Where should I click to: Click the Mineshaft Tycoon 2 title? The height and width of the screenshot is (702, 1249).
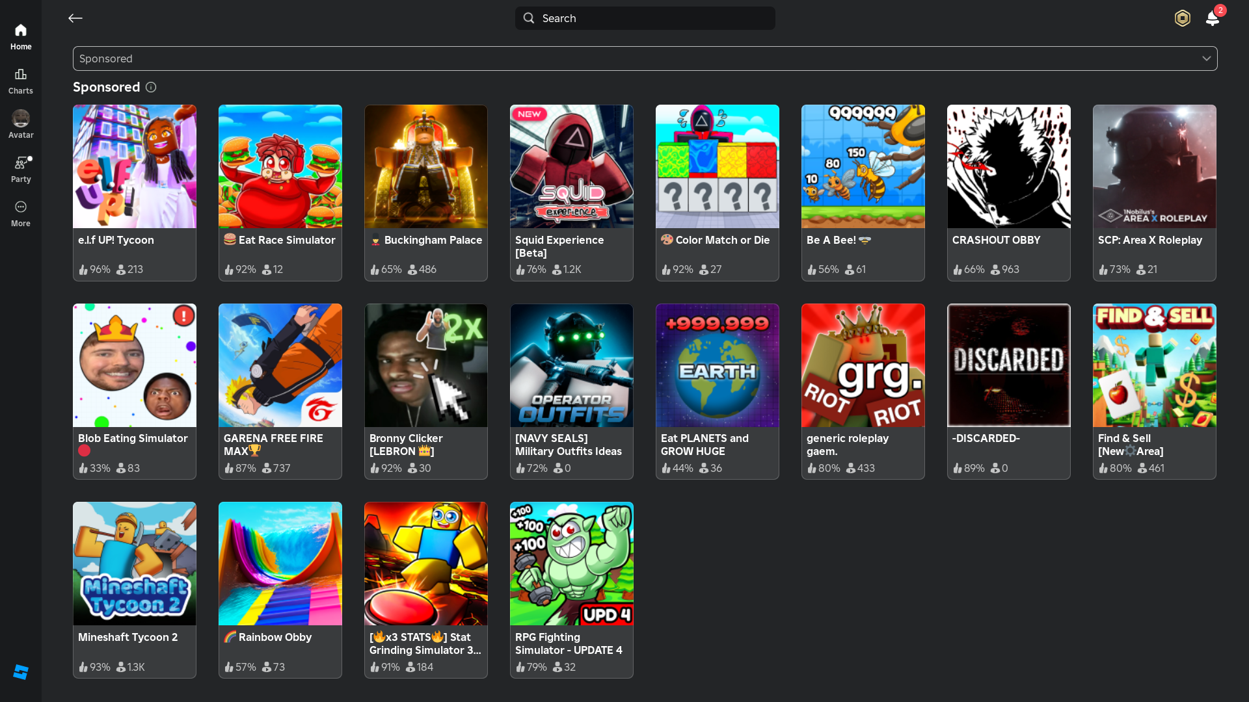click(128, 637)
